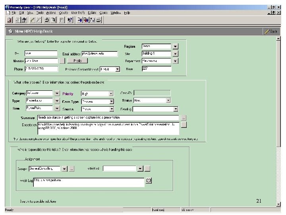Open the Pending dropdown
Image resolution: width=286 pixels, height=215 pixels.
(176, 109)
